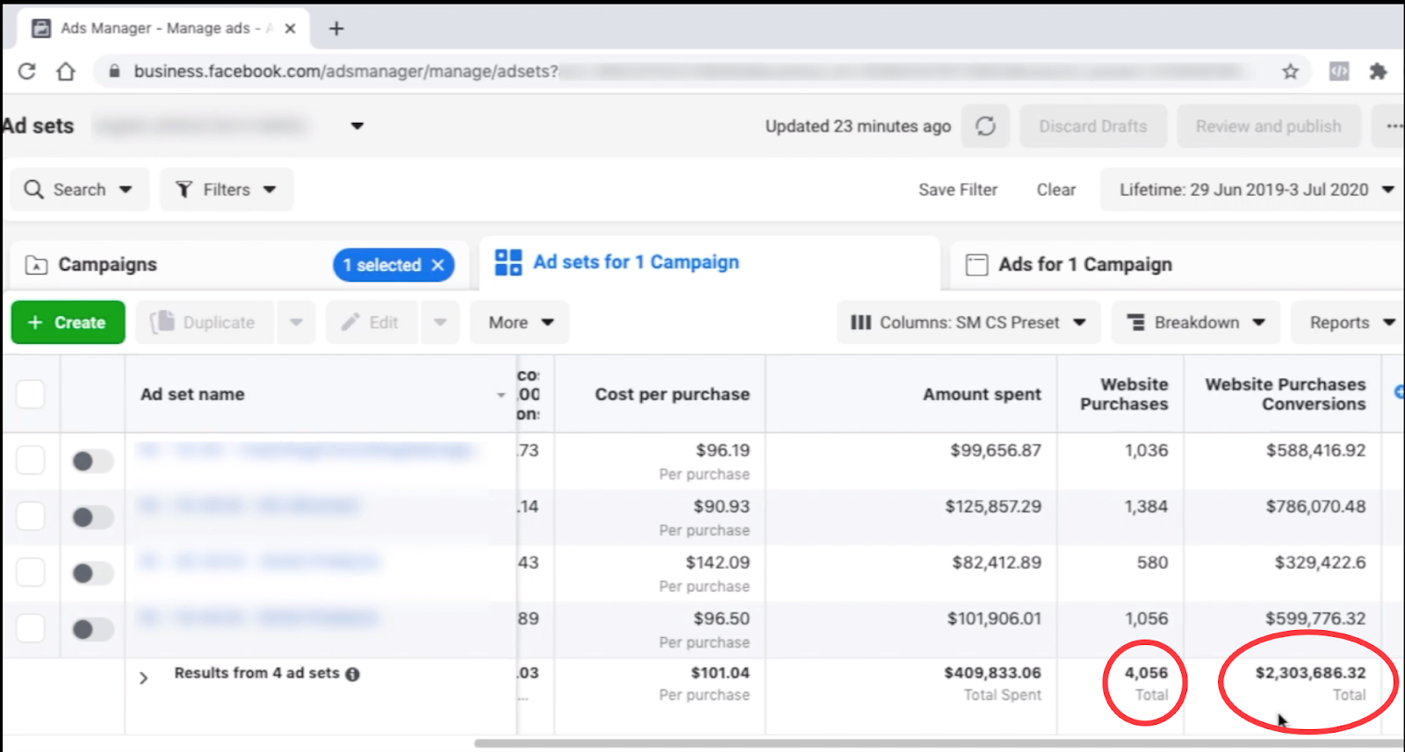Screen dimensions: 1405x752
Task: Clear the applied filters
Action: point(1056,190)
